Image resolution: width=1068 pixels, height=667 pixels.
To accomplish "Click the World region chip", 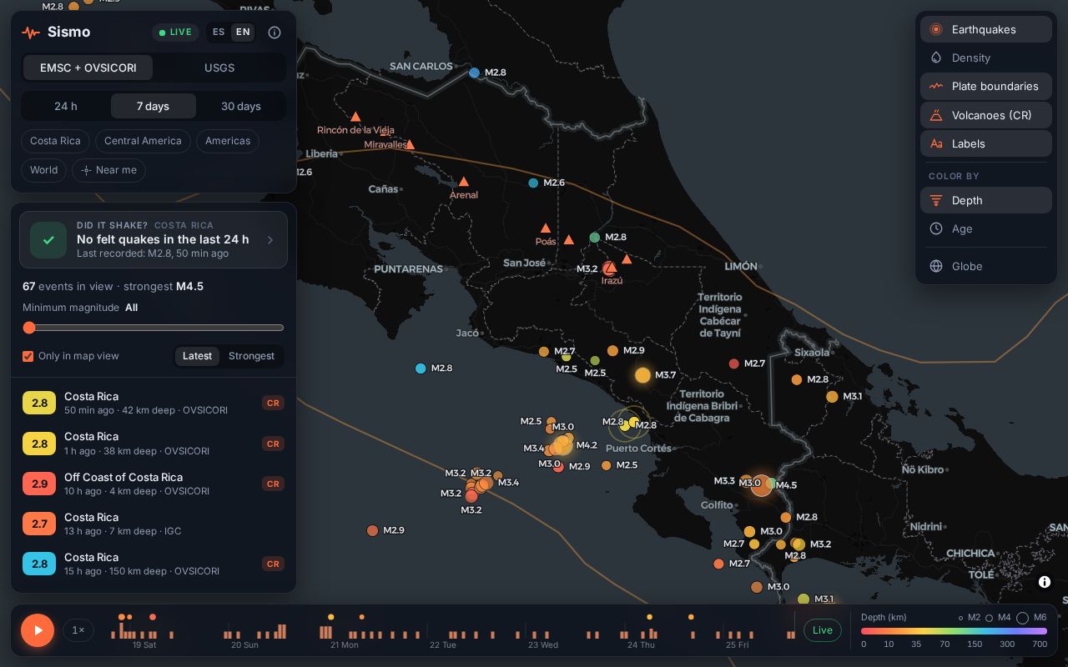I will coord(44,170).
